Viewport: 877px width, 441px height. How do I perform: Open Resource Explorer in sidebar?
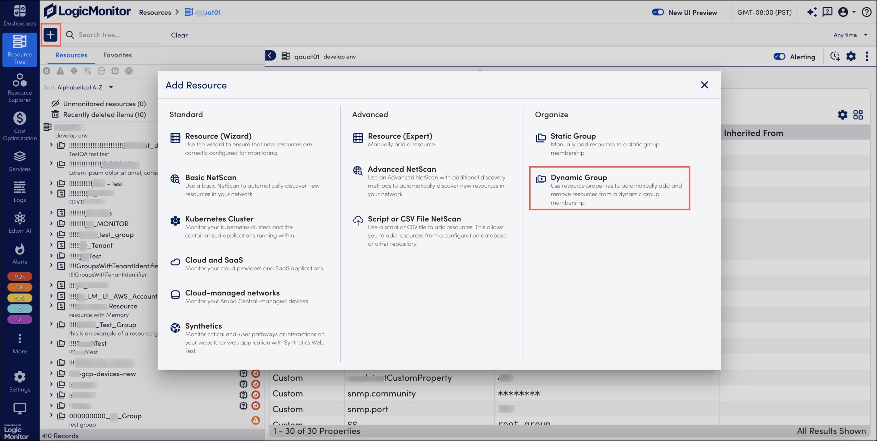click(20, 88)
